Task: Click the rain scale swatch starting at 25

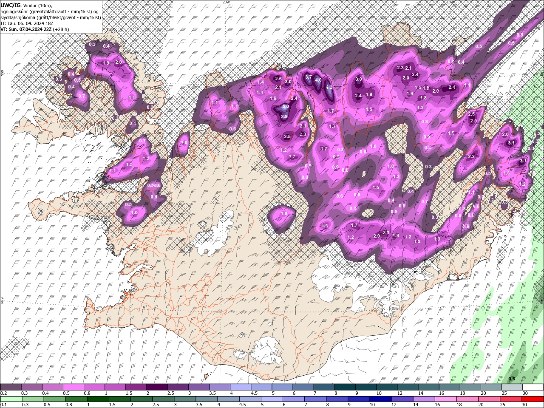Action: coord(510,399)
